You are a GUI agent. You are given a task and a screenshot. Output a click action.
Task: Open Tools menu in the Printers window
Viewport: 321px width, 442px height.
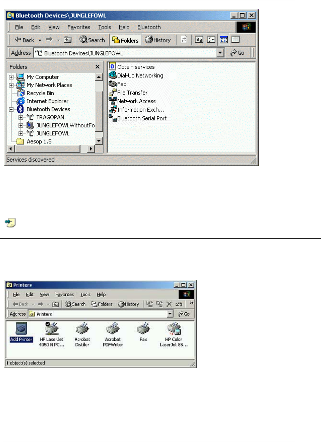[x=85, y=295]
